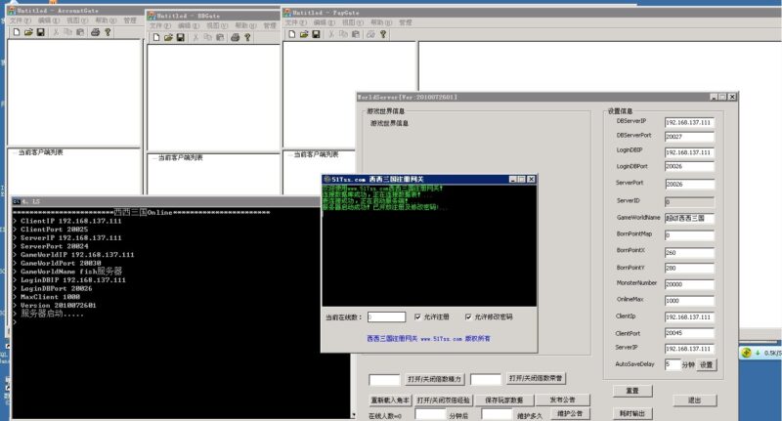Click the DBServerPort input field

pos(688,137)
